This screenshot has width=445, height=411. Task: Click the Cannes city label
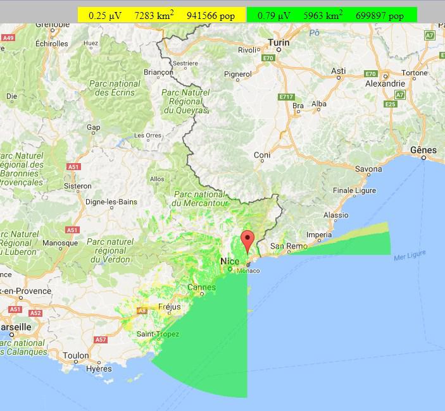click(x=201, y=288)
